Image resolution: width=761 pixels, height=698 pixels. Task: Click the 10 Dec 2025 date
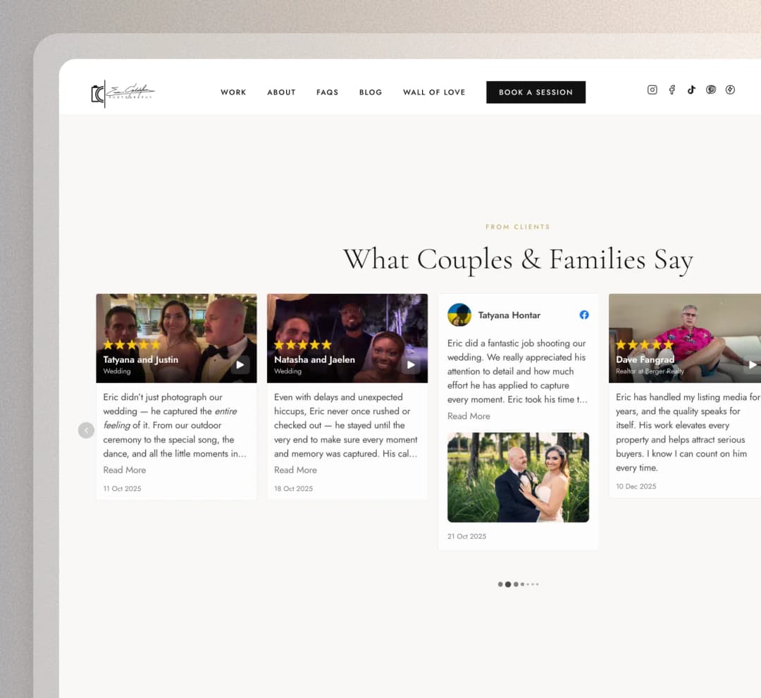[x=636, y=486]
